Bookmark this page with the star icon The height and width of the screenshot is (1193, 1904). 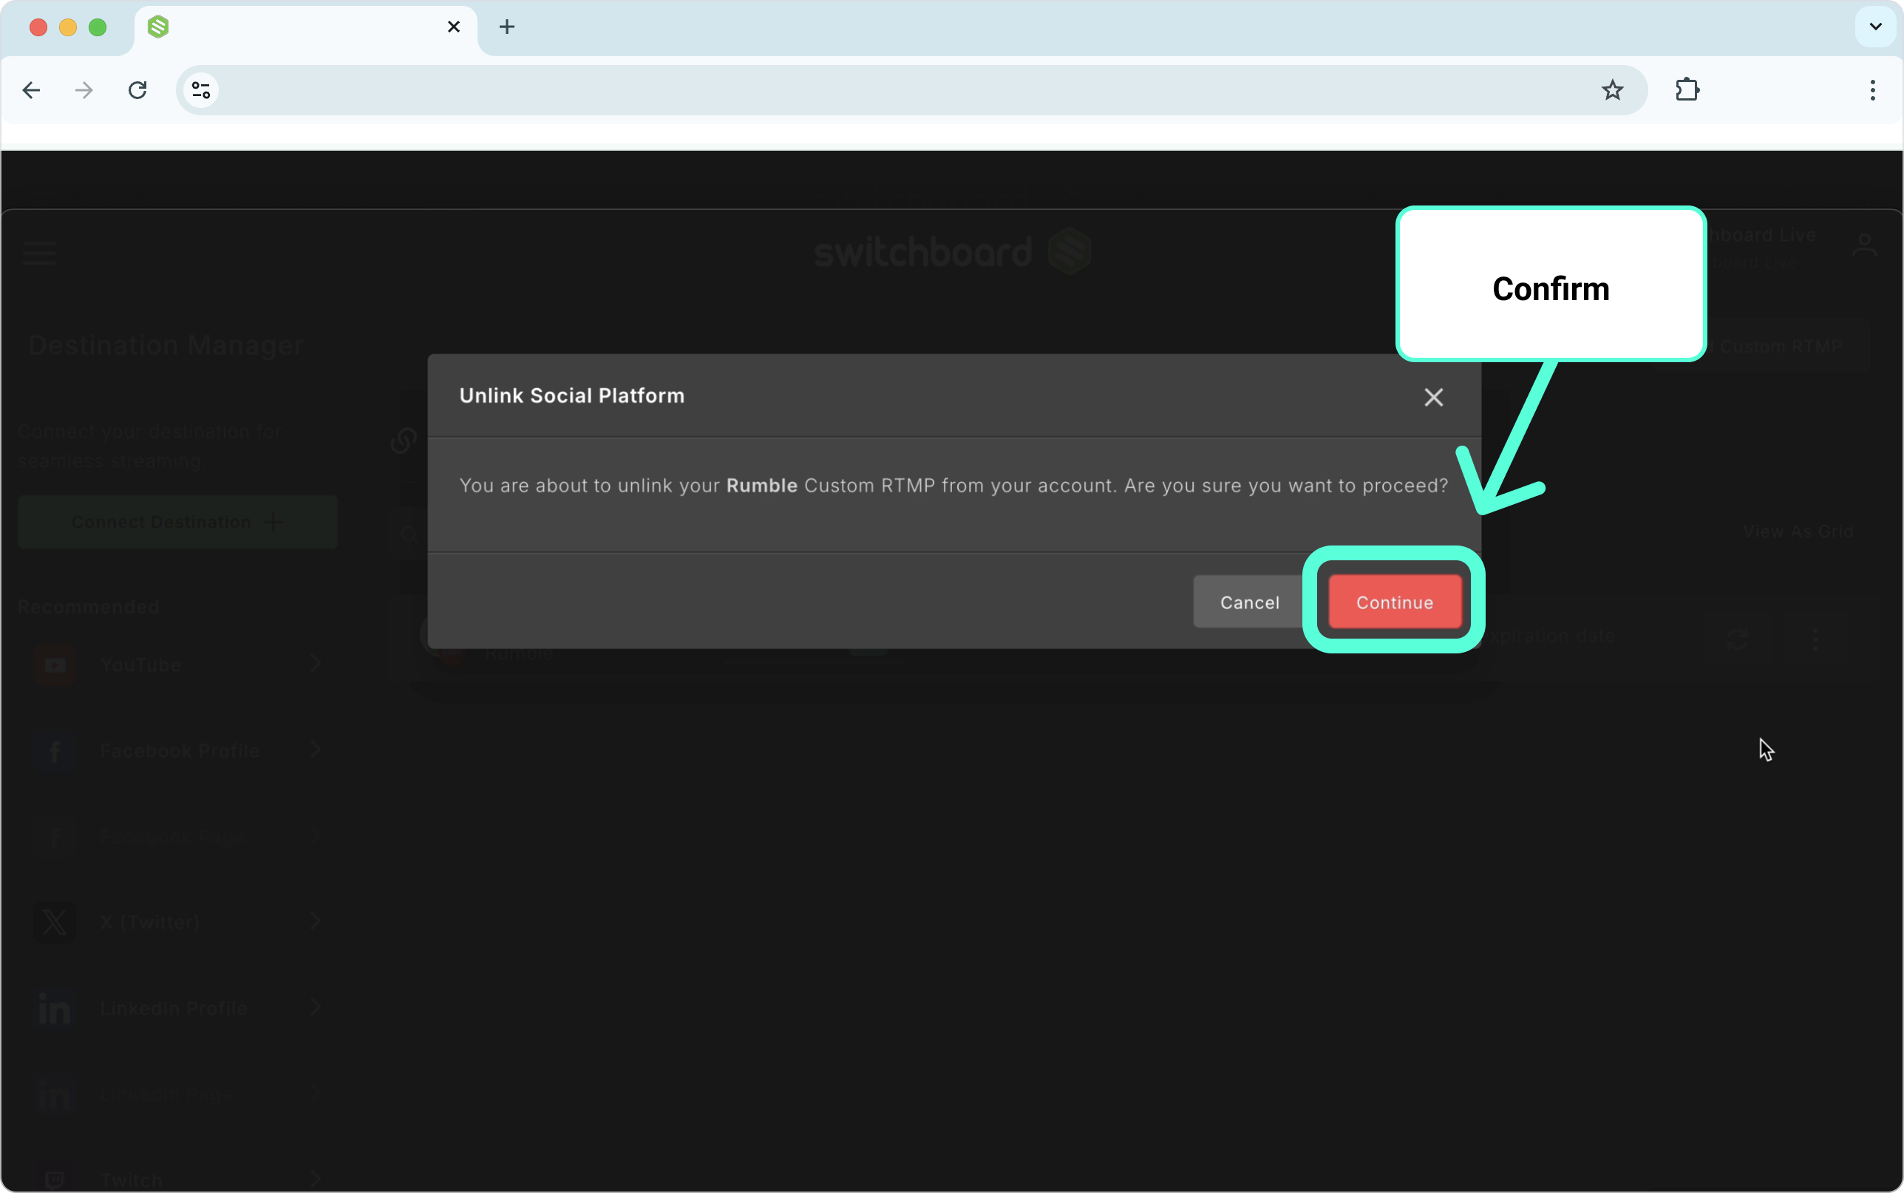point(1612,91)
